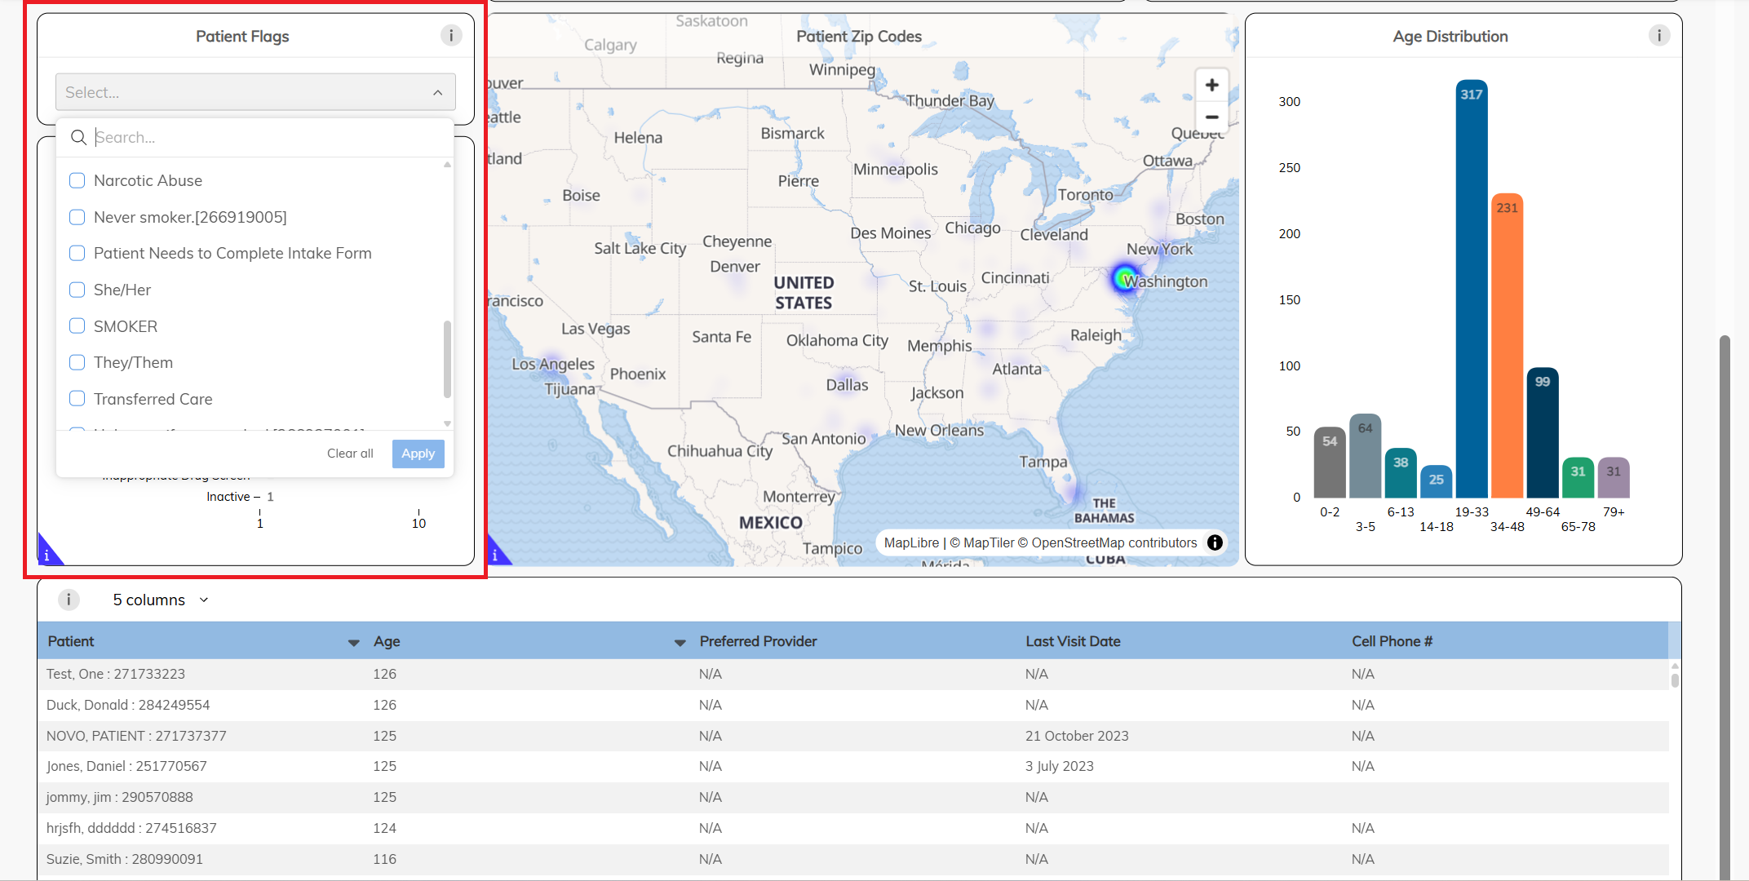
Task: Clear all selected flags
Action: coord(349,453)
